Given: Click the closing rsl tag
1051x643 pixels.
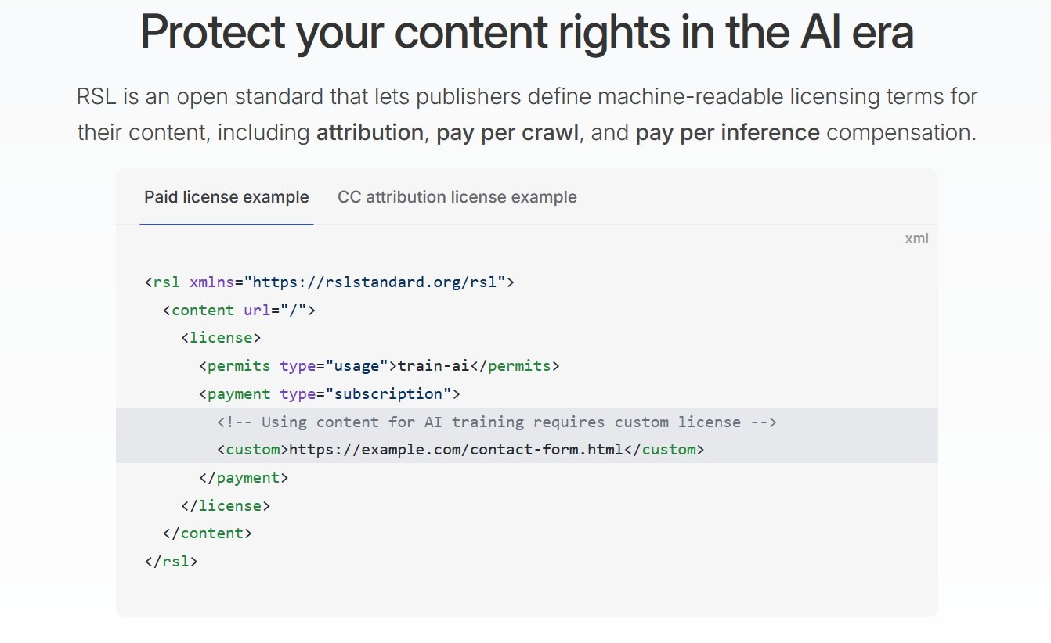Looking at the screenshot, I should (172, 562).
